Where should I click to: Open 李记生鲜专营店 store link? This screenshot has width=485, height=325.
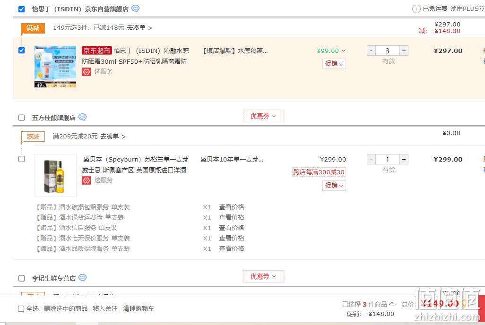[x=54, y=278]
